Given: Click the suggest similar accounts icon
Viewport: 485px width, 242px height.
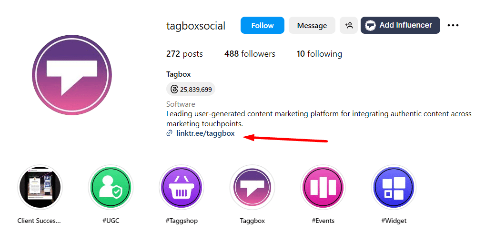Looking at the screenshot, I should coord(348,25).
